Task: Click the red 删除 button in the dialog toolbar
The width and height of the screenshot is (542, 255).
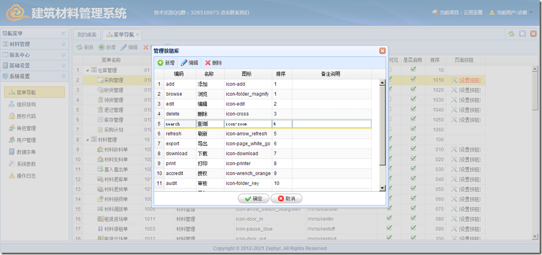Action: point(213,63)
